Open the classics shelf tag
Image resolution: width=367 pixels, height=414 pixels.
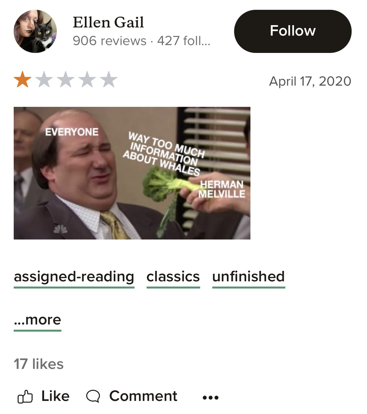(173, 277)
